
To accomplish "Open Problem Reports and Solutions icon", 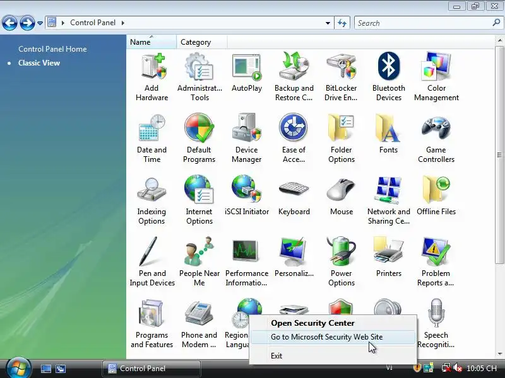I will coord(436,261).
